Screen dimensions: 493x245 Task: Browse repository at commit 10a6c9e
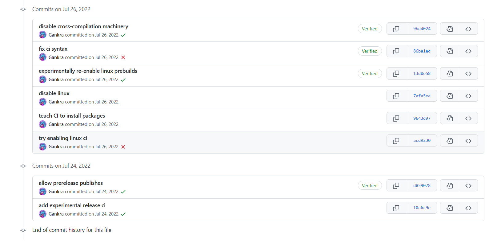coord(468,208)
